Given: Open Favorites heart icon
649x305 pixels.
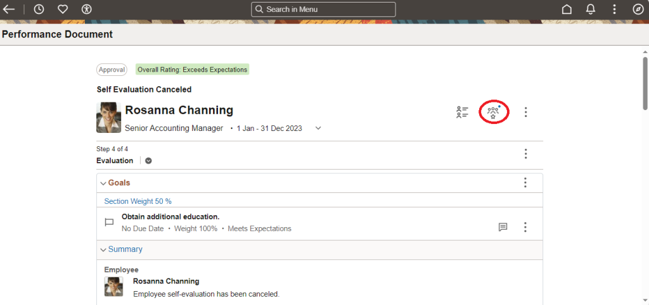Looking at the screenshot, I should 63,9.
